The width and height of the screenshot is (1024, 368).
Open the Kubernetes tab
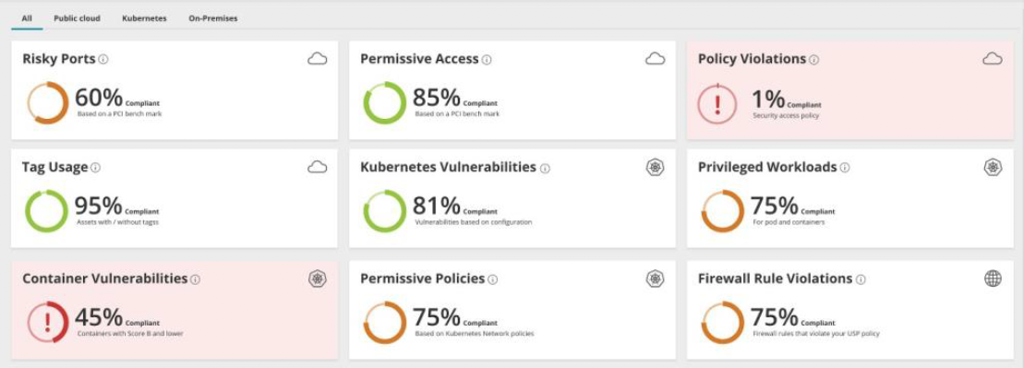coord(144,19)
